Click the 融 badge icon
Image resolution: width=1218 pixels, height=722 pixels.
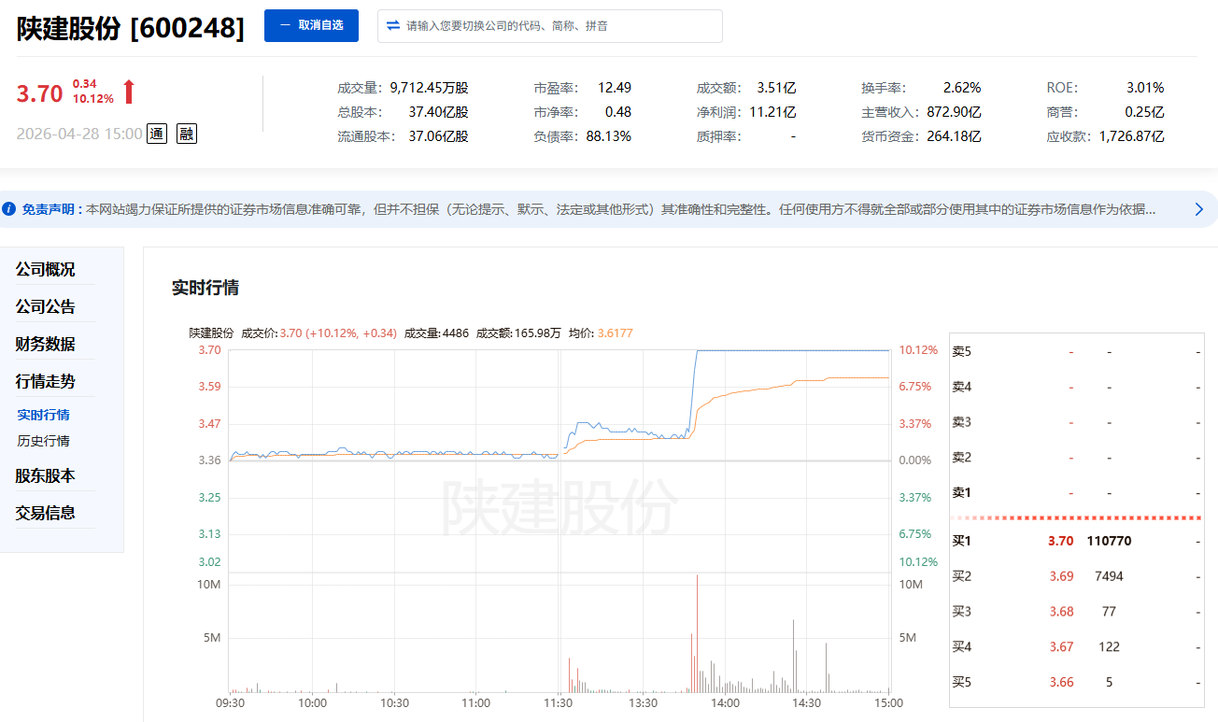tap(187, 134)
